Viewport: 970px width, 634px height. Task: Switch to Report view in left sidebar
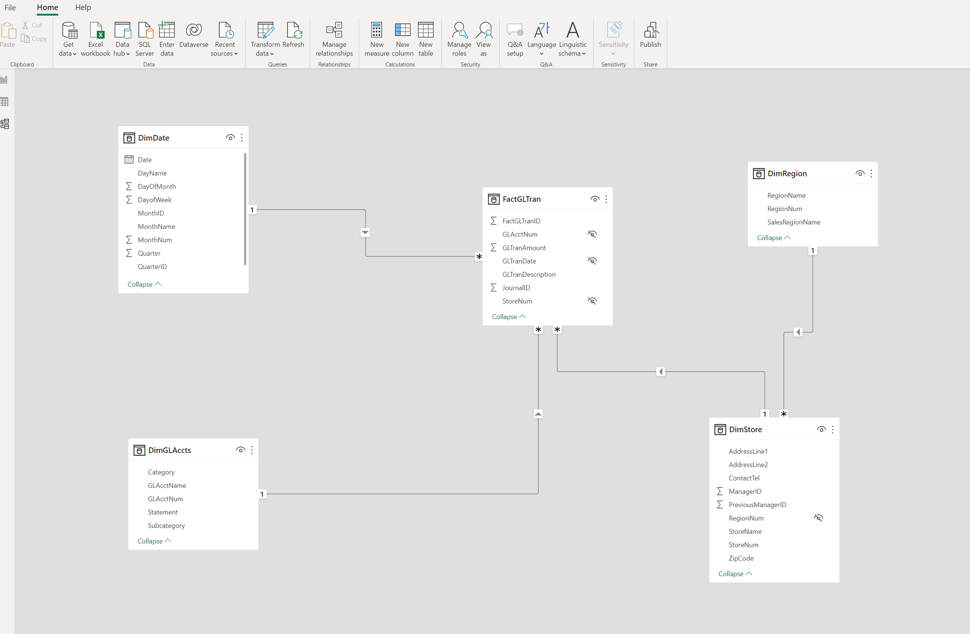point(5,80)
